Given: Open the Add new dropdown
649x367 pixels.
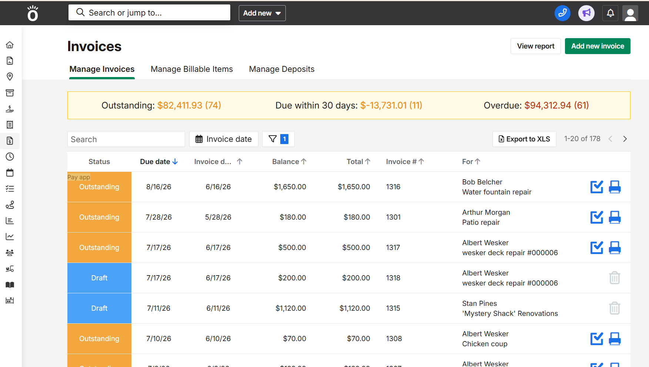Looking at the screenshot, I should point(262,13).
